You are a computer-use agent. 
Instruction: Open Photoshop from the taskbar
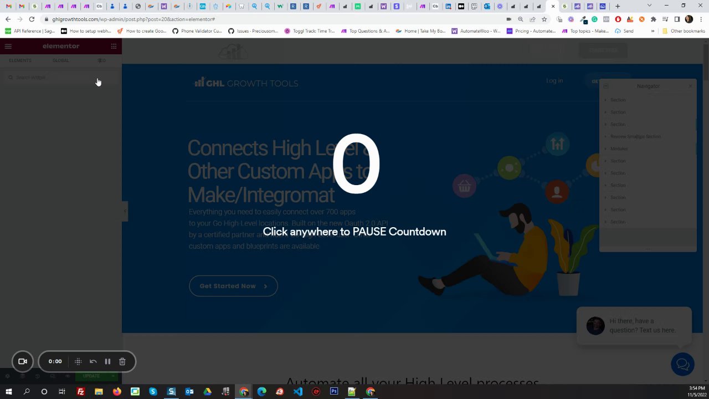click(334, 392)
